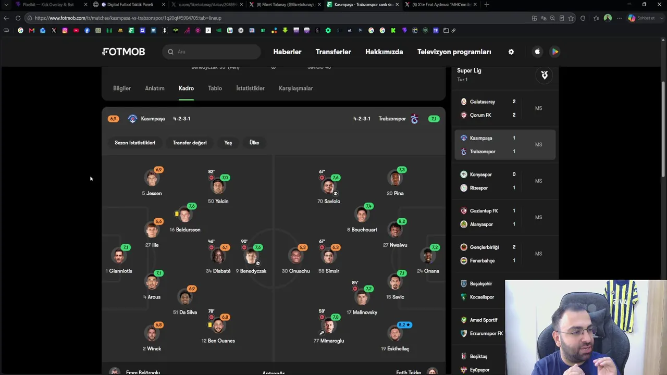Open the Instagram bookmark icon
The height and width of the screenshot is (375, 667).
click(65, 30)
